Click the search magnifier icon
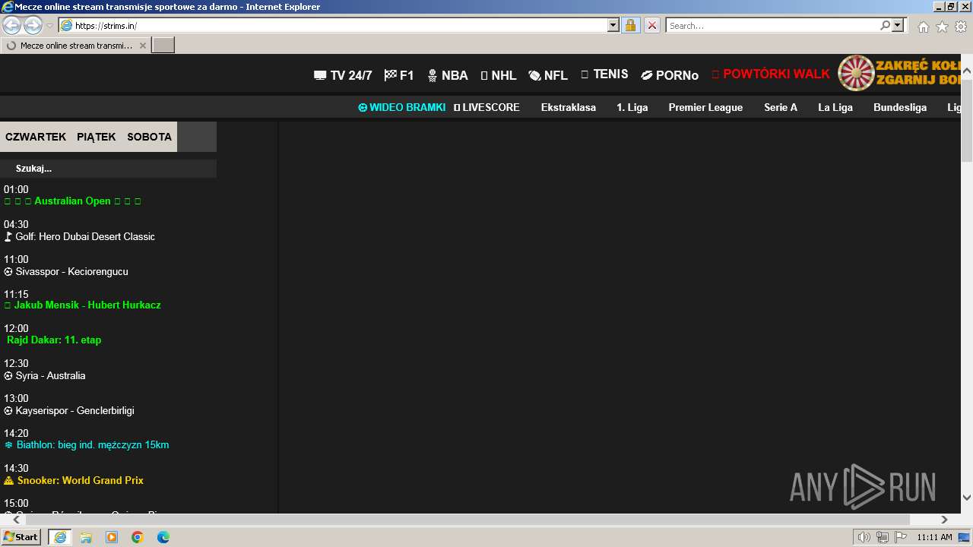 click(885, 25)
